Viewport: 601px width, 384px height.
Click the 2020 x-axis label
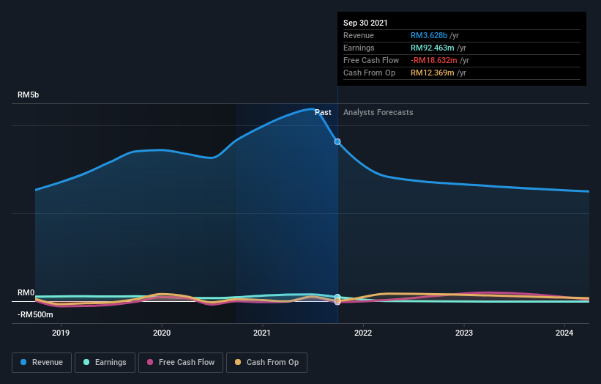tap(162, 333)
